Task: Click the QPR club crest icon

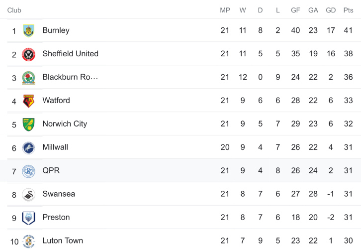Action: (28, 171)
